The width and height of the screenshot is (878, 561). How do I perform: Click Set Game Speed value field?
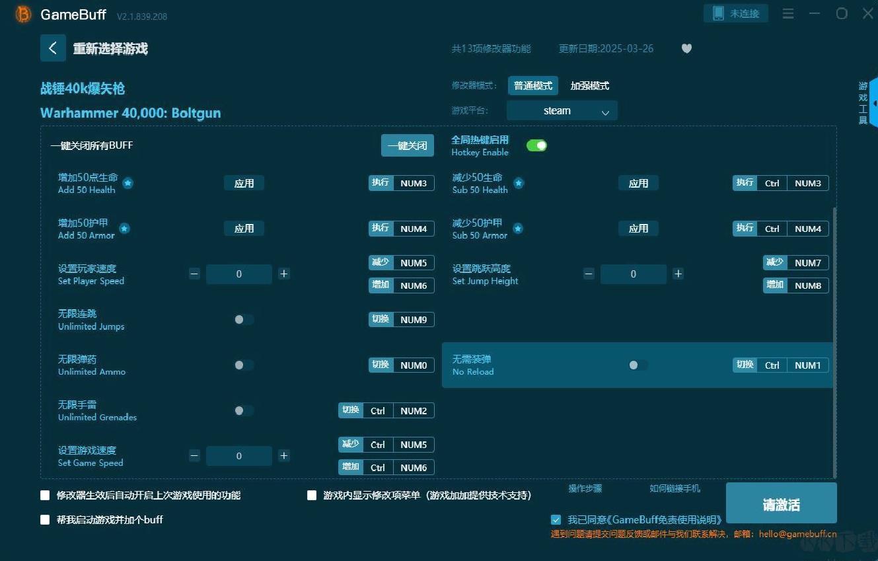pyautogui.click(x=238, y=455)
